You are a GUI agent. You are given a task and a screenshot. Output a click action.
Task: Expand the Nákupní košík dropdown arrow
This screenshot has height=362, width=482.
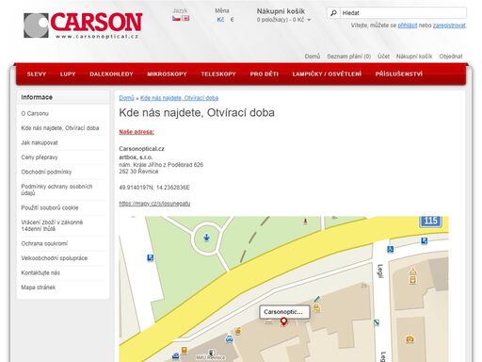(x=309, y=20)
